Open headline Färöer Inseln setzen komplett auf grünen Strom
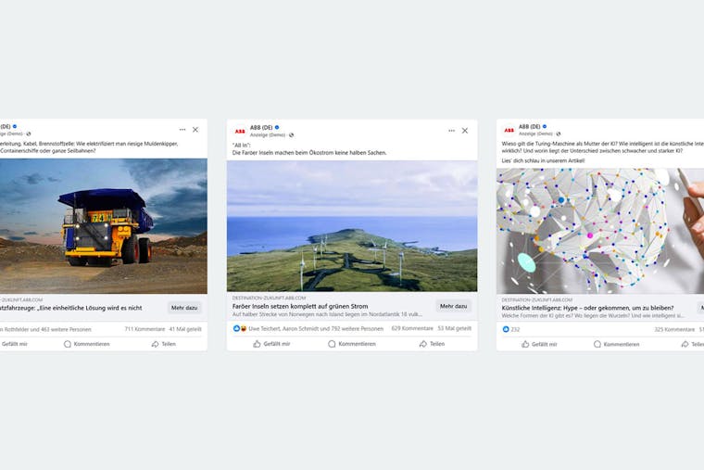Screen dimensions: 704x470 coord(300,306)
